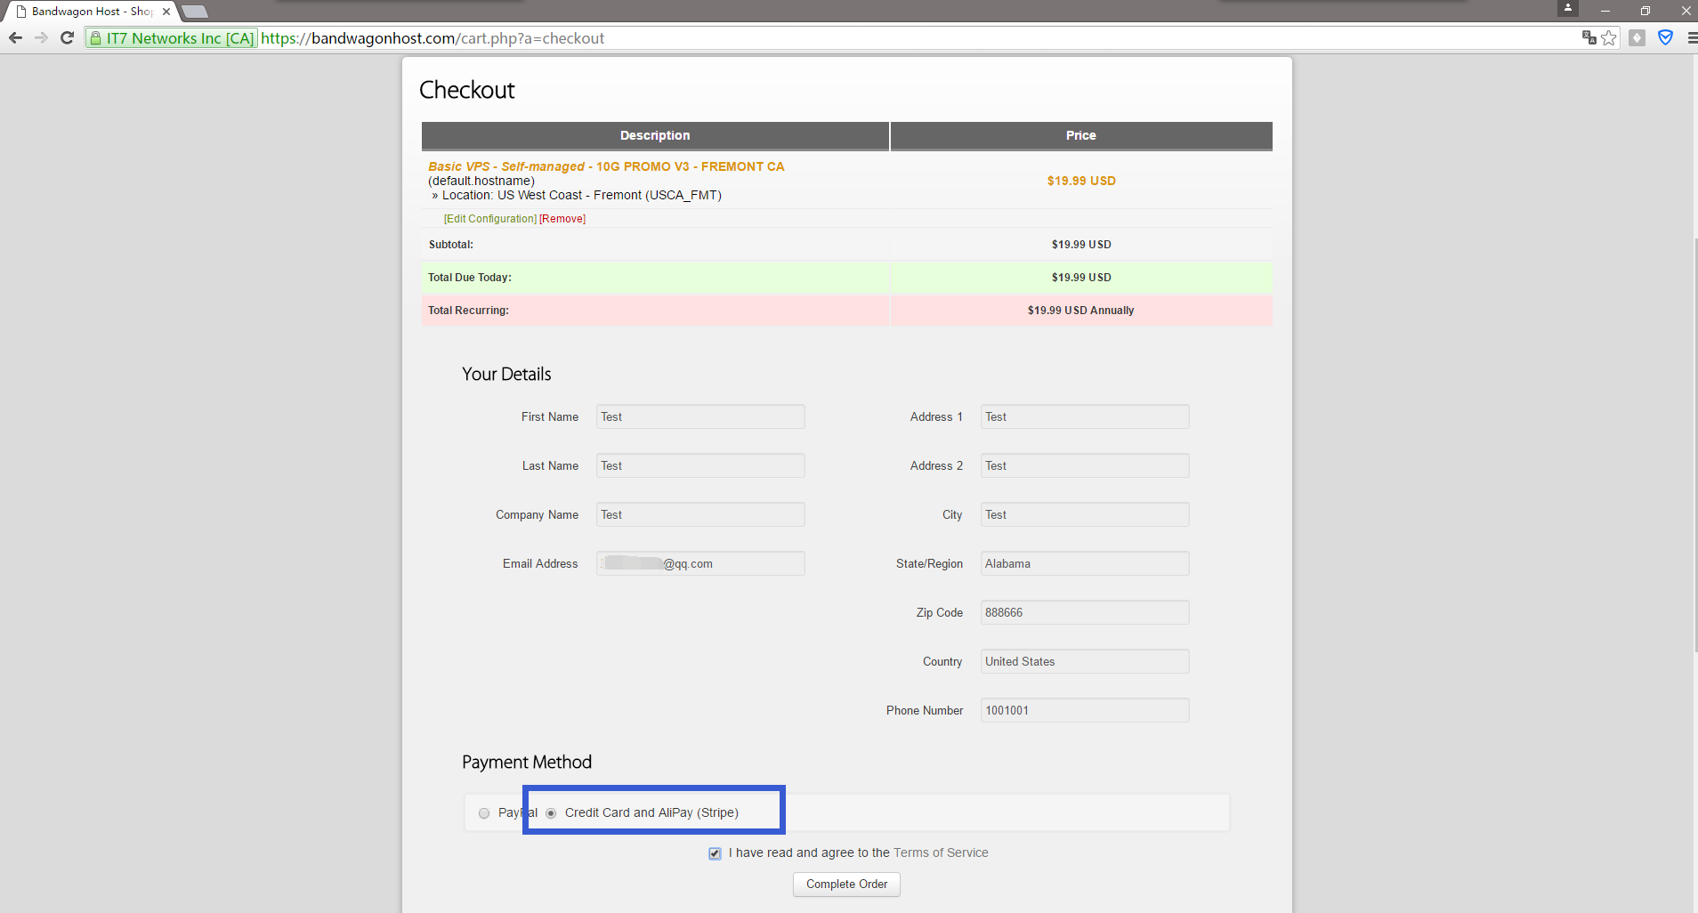This screenshot has height=913, width=1698.
Task: Open the Chrome hamburger menu
Action: (x=1691, y=37)
